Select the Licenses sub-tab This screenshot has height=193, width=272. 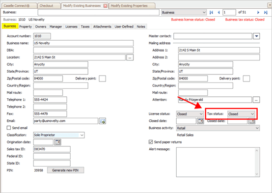point(71,27)
